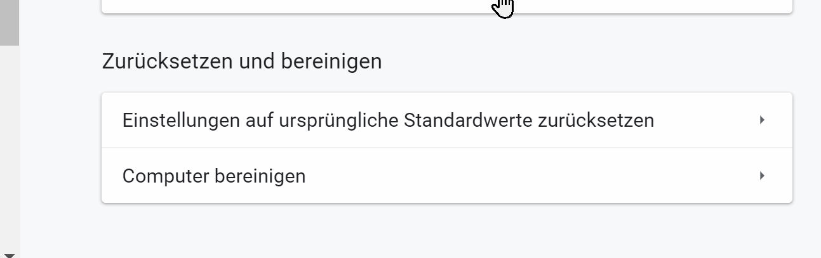
Task: Open the Computer bereinigen option
Action: [x=213, y=176]
